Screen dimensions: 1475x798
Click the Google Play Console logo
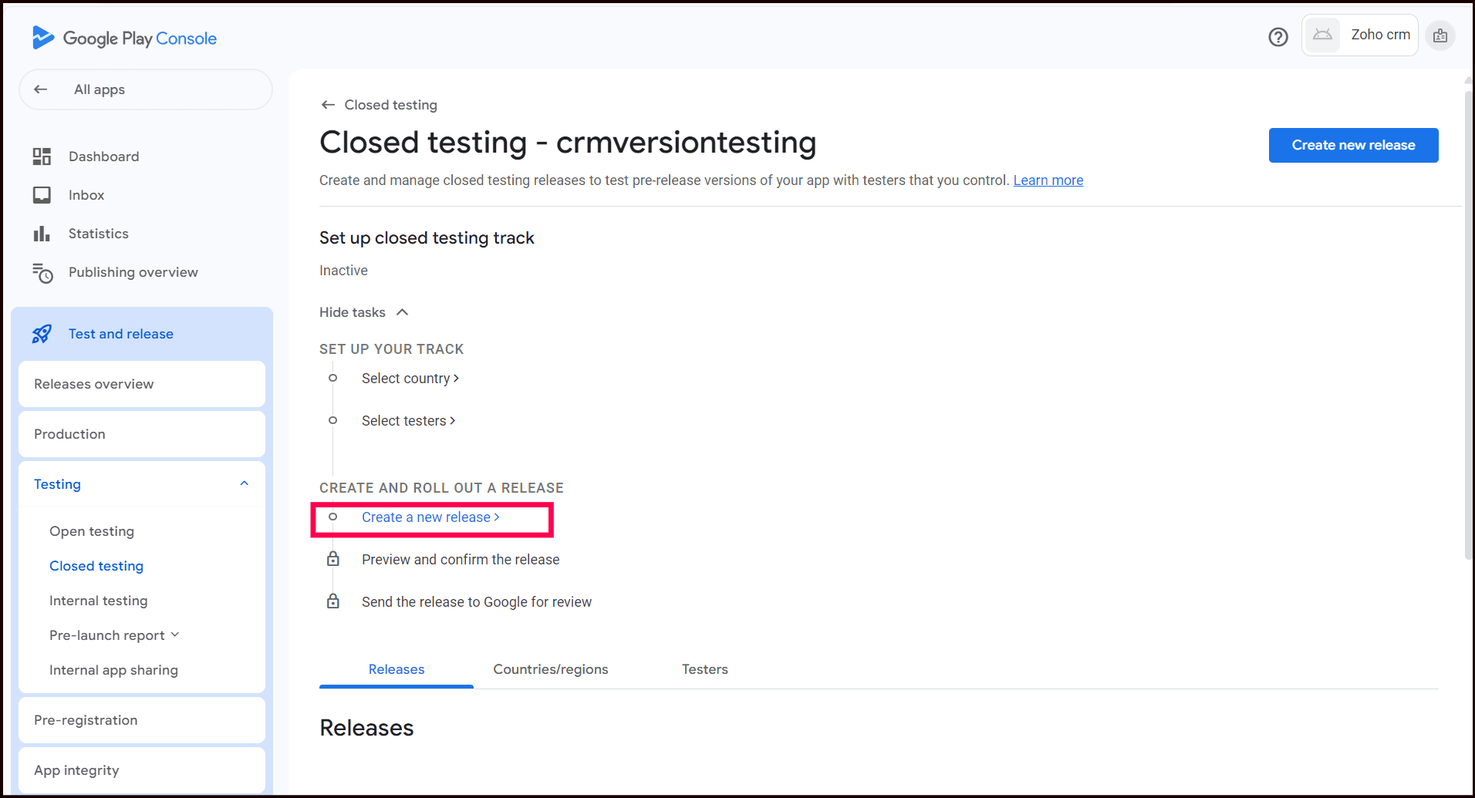coord(124,38)
